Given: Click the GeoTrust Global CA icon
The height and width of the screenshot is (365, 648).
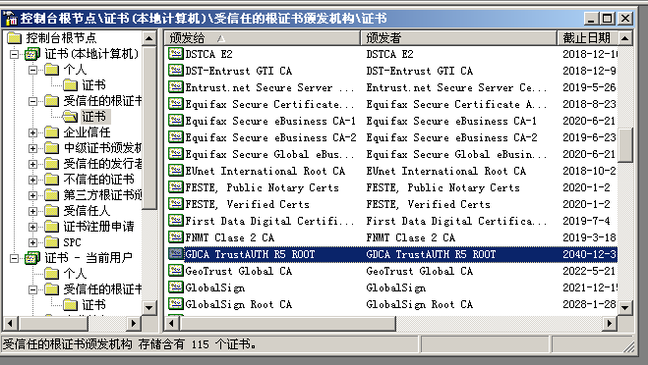Looking at the screenshot, I should pos(176,271).
